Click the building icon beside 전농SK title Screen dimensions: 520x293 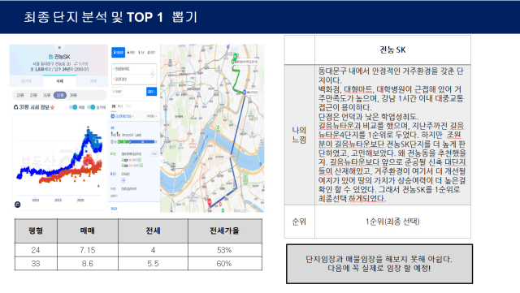50,57
